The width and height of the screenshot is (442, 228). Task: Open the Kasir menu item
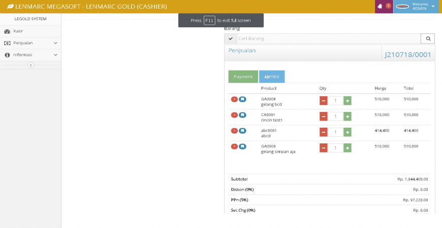[x=18, y=31]
